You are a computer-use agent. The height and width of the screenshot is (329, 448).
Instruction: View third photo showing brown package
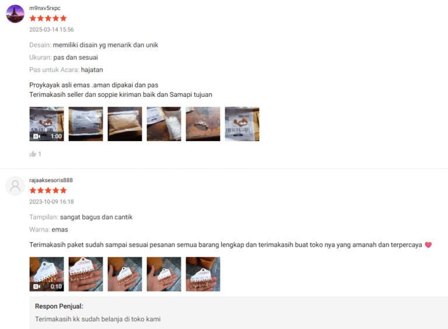click(x=125, y=124)
